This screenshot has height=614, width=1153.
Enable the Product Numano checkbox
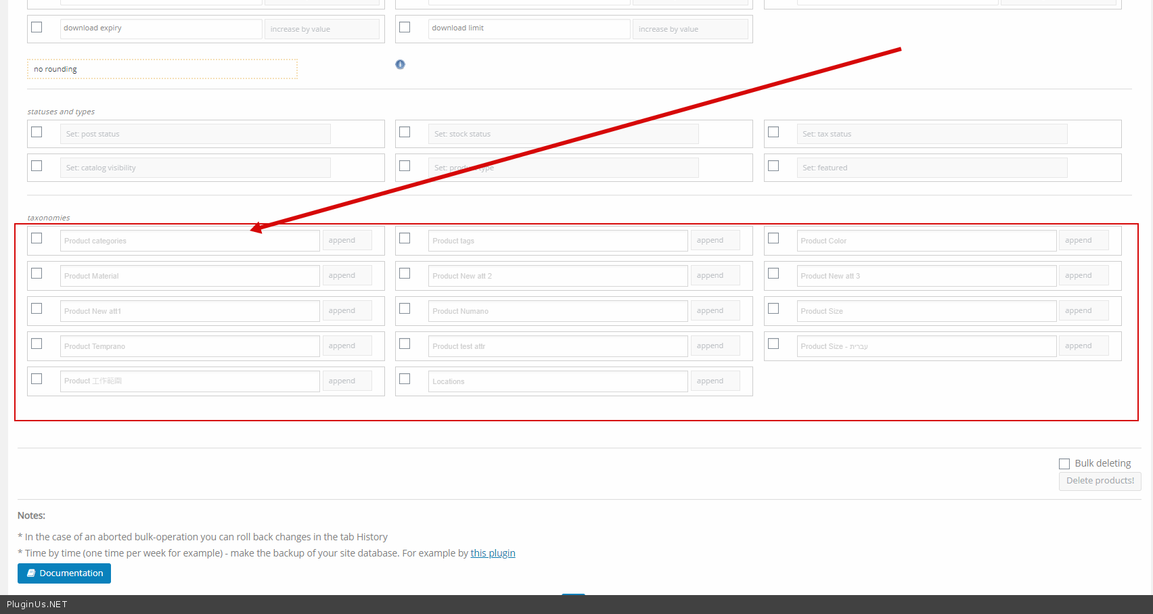(405, 308)
